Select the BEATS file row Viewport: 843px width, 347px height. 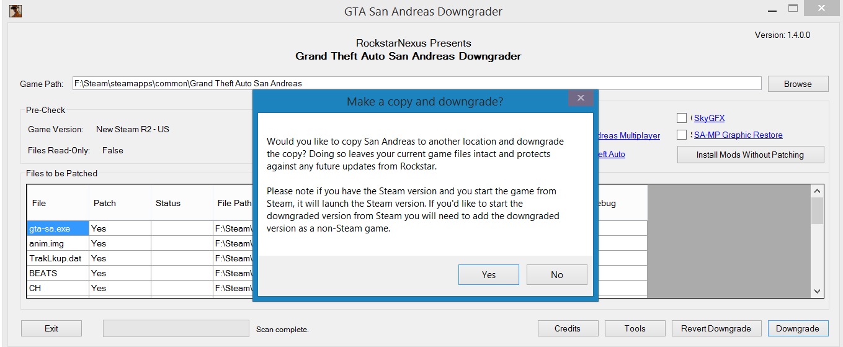pyautogui.click(x=58, y=273)
